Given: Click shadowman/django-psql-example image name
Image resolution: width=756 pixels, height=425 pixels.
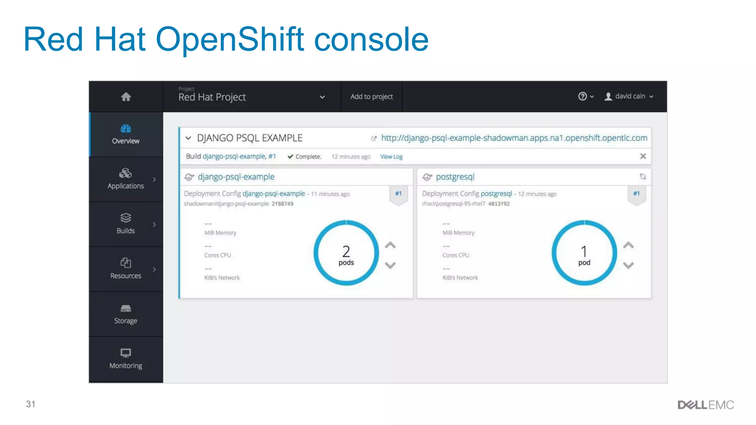Looking at the screenshot, I should tap(226, 204).
